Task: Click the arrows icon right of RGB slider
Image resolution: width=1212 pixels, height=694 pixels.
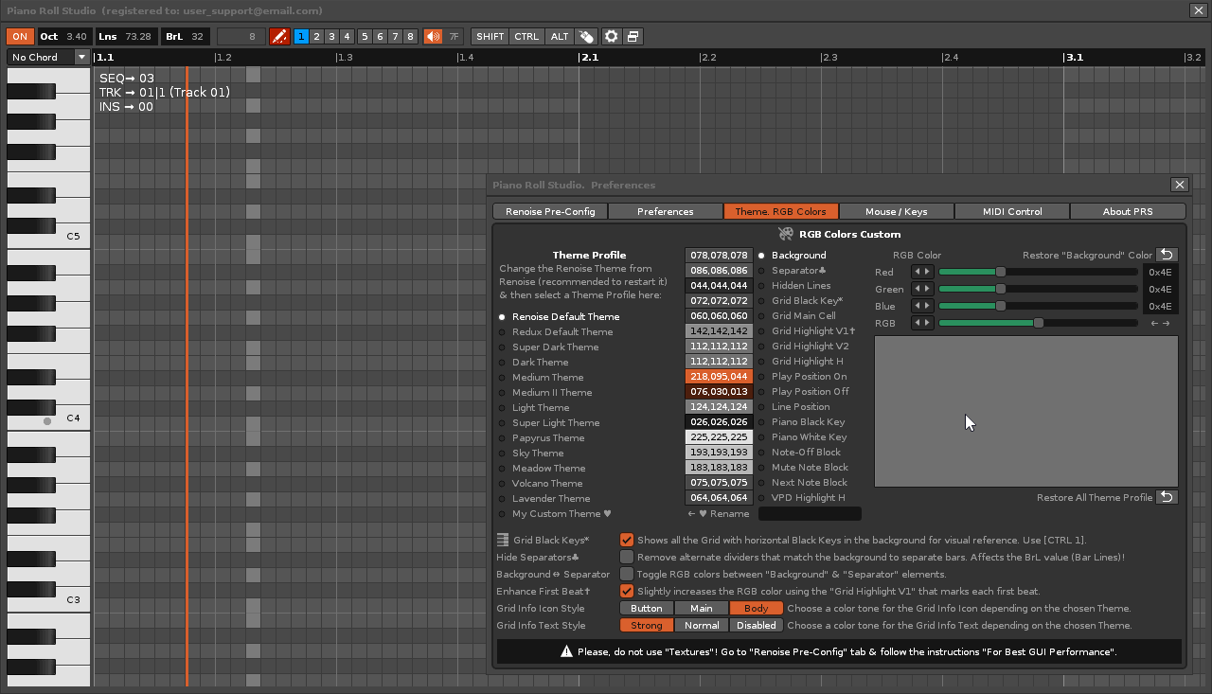Action: coord(1160,323)
